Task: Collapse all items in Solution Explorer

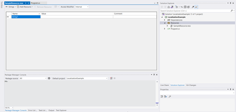Action: [185, 7]
